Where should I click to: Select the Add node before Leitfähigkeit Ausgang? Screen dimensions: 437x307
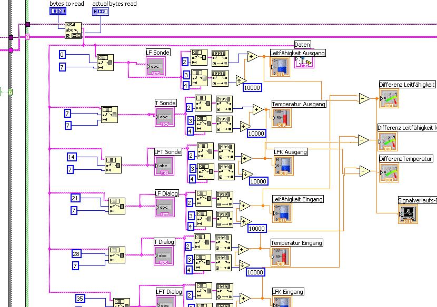[x=253, y=56]
